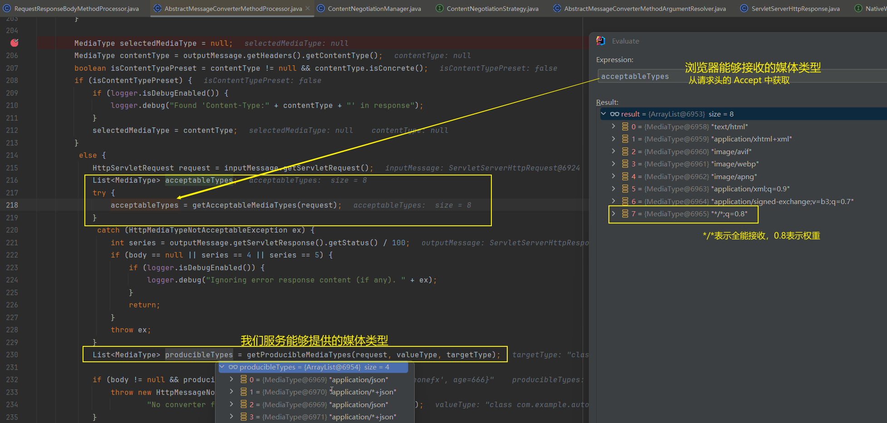The image size is (887, 423).
Task: Click the Expression input field with acceptableTypes
Action: tap(742, 76)
